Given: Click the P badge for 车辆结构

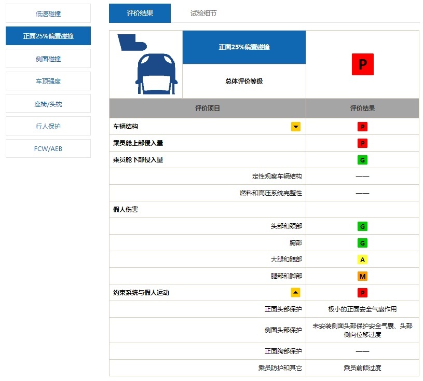Looking at the screenshot, I should click(x=363, y=127).
